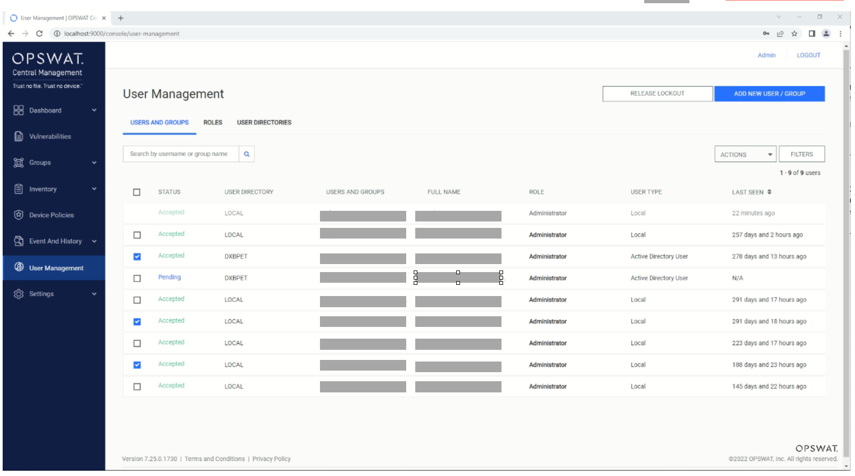
Task: Click the Logout link
Action: (808, 55)
